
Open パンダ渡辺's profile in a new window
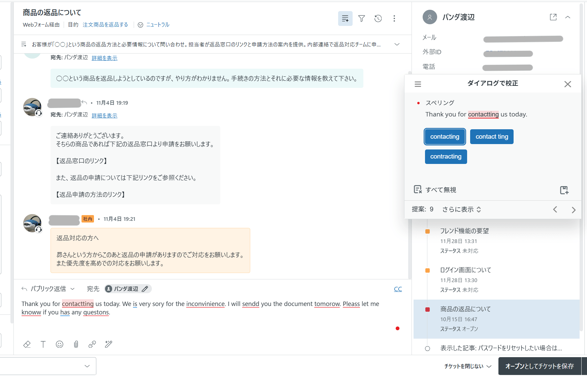click(553, 17)
